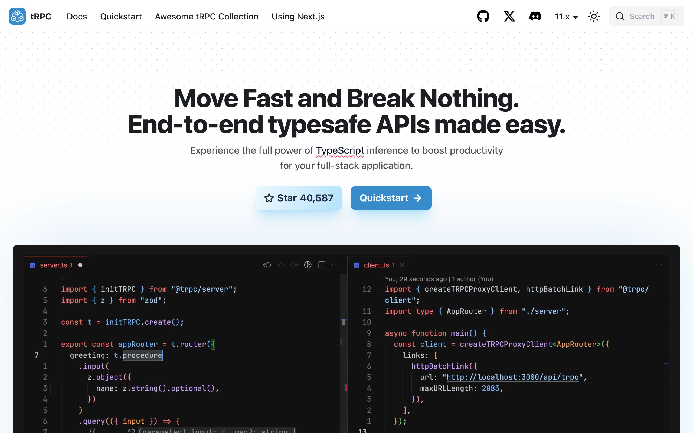Click the go-back navigation icon in editor

[267, 265]
